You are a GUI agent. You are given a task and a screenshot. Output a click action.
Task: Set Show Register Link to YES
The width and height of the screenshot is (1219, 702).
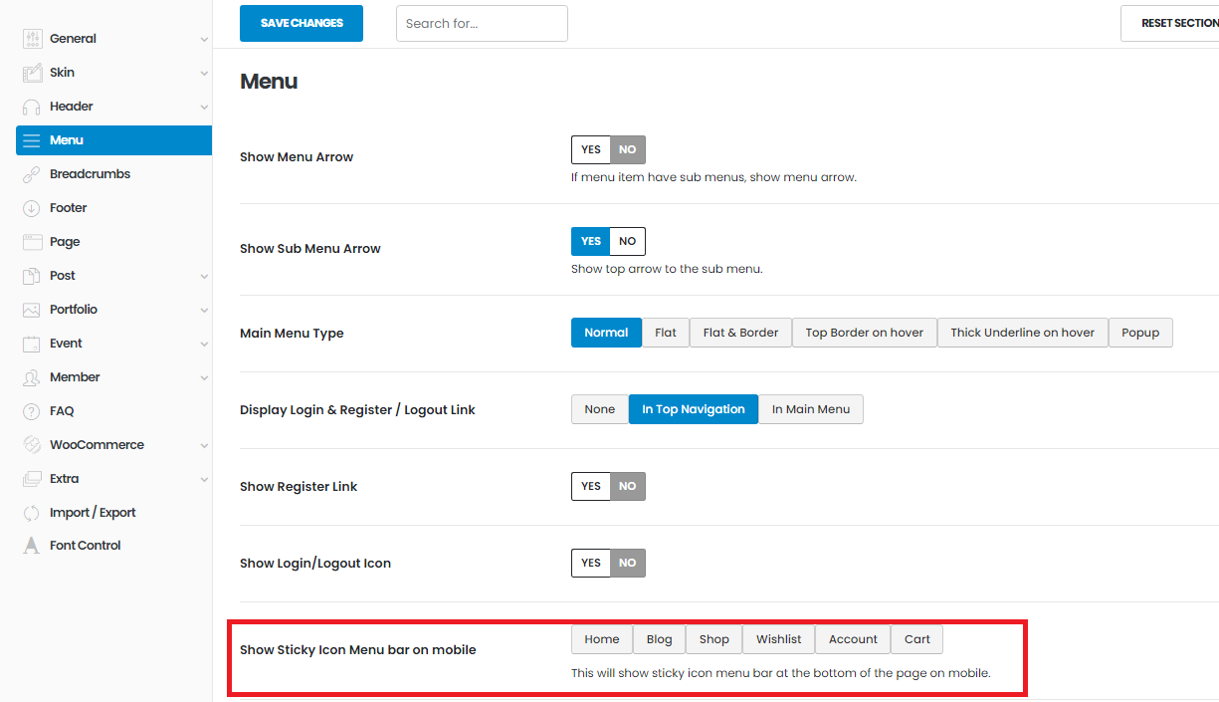coord(591,486)
